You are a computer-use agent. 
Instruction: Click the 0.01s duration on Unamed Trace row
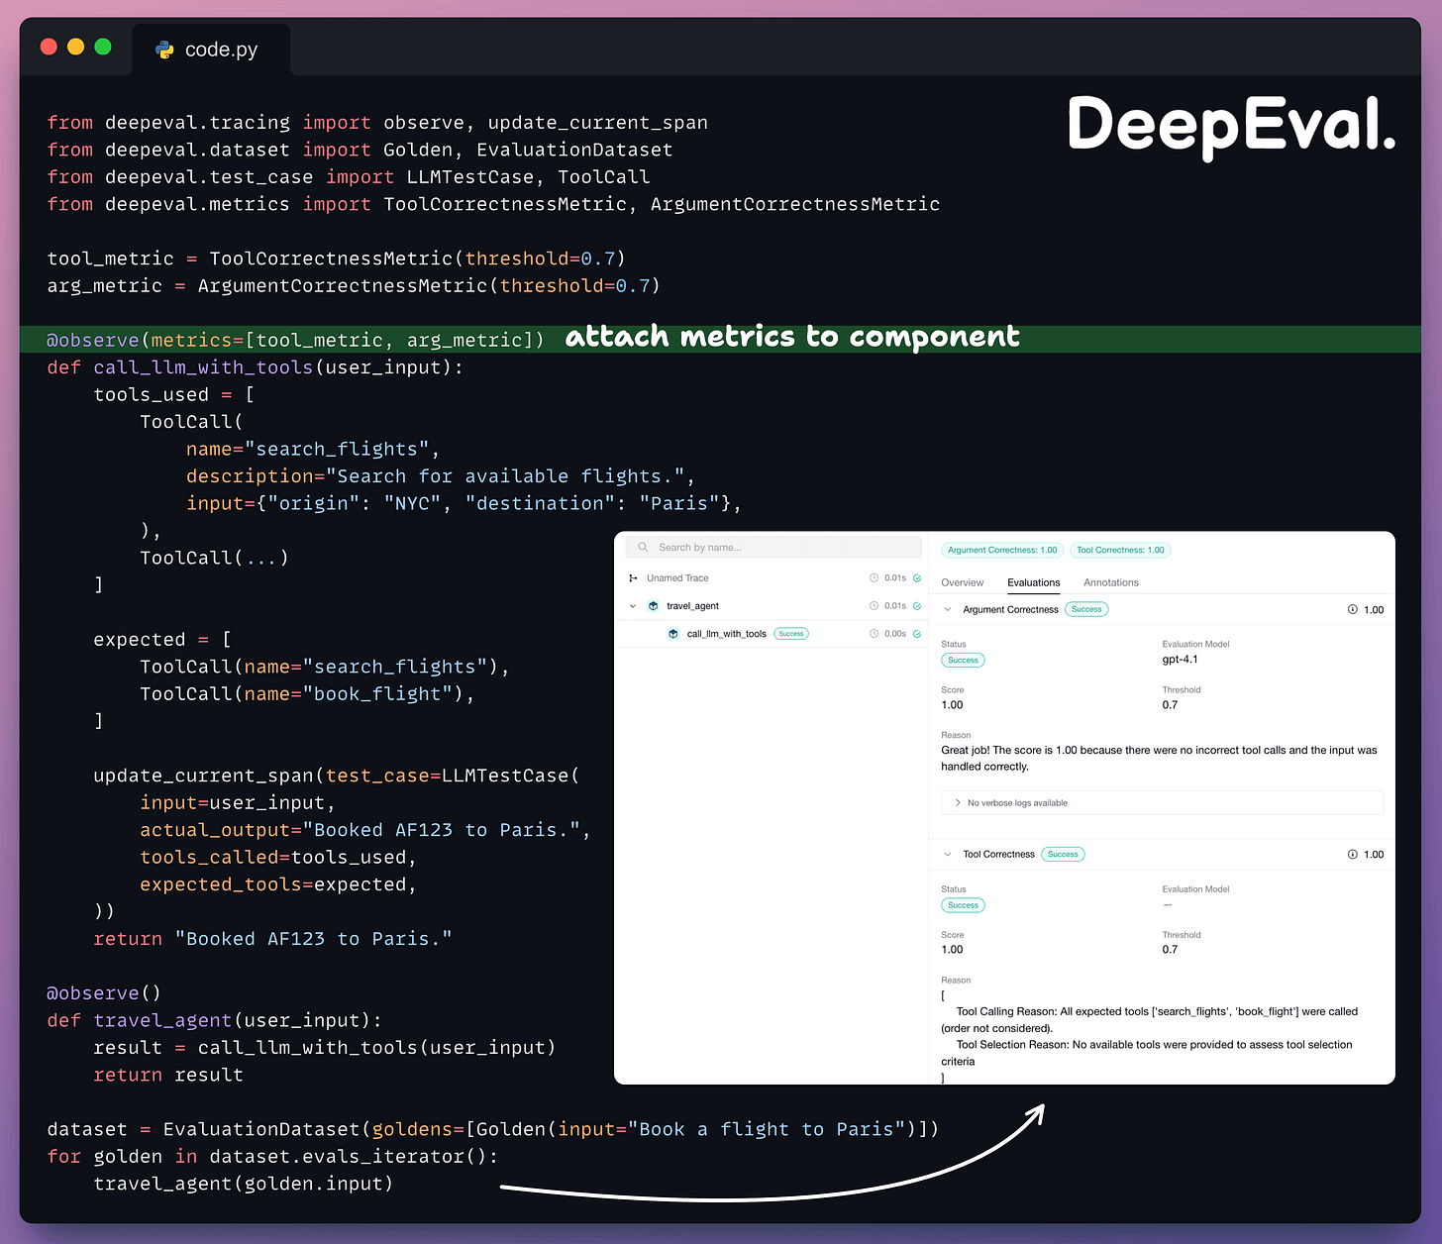coord(895,577)
